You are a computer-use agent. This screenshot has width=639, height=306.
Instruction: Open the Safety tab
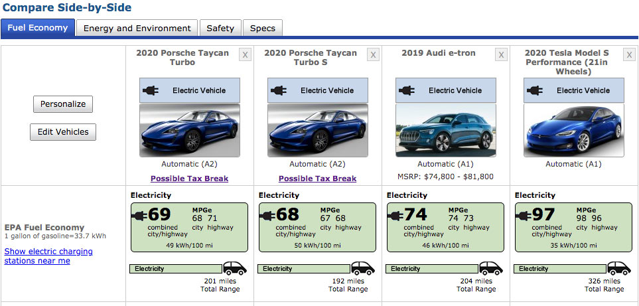click(220, 28)
